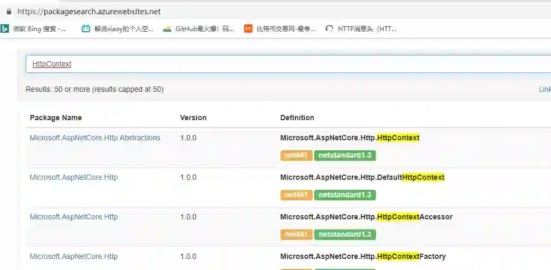Click version 1.0.0 in the HttpContextAccessor row
The image size is (551, 270).
[x=188, y=217]
